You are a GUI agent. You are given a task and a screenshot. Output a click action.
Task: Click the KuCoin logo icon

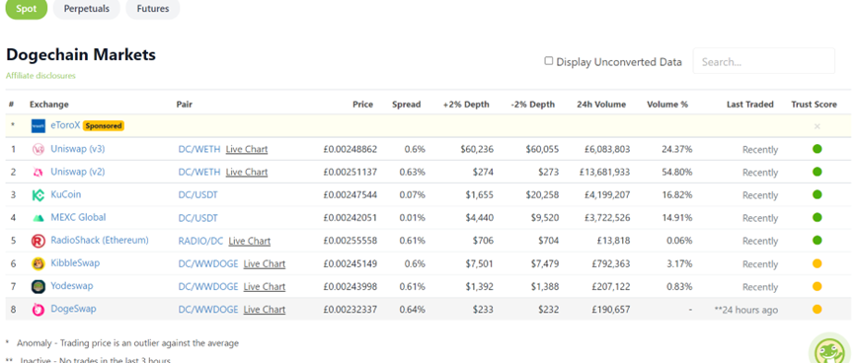38,195
